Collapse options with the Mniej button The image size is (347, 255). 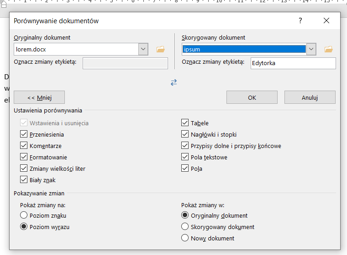(39, 97)
